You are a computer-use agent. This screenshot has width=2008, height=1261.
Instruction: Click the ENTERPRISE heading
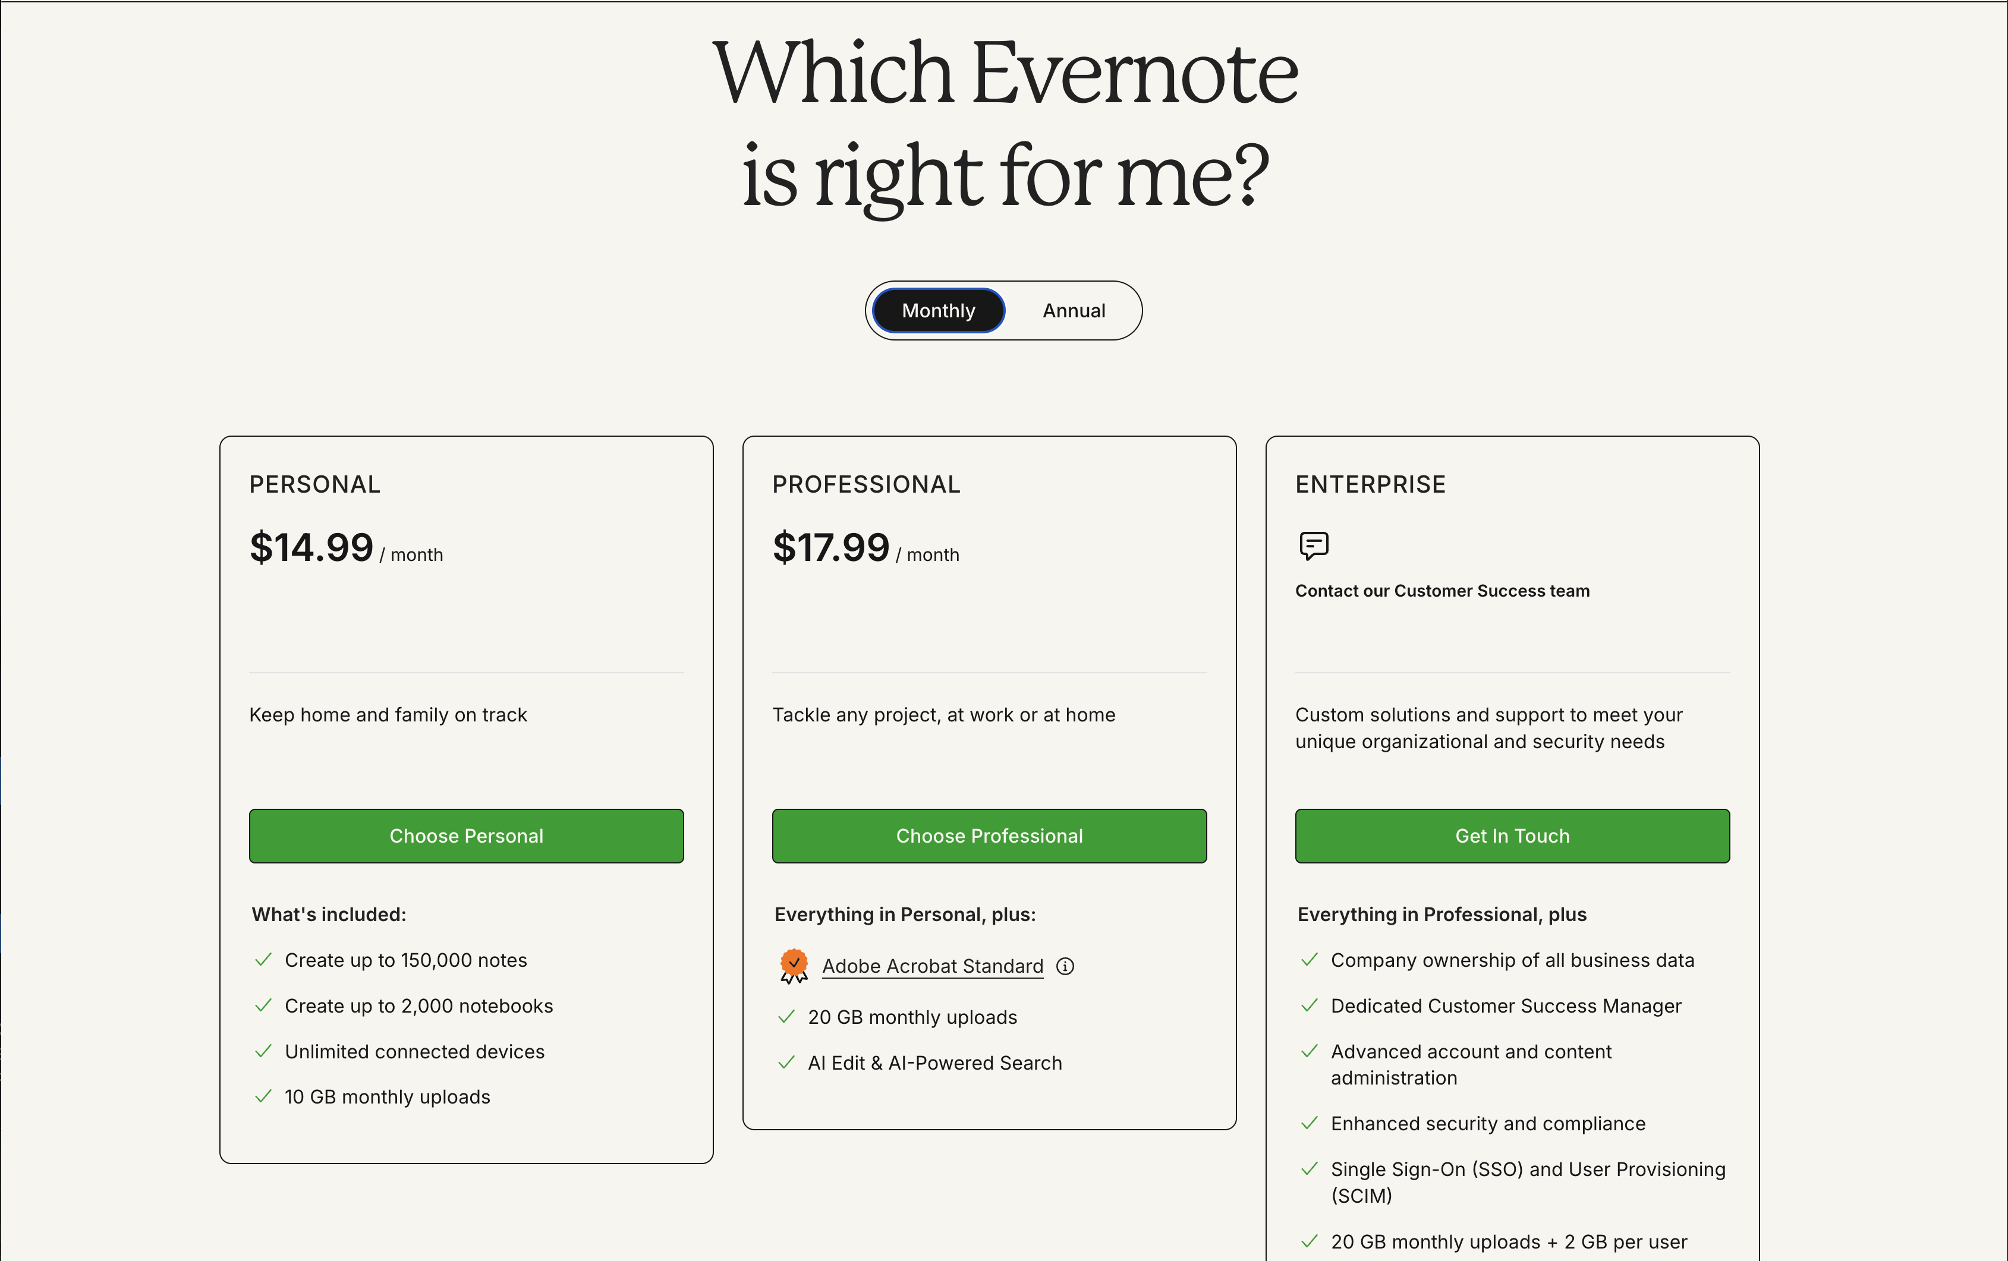click(x=1369, y=483)
